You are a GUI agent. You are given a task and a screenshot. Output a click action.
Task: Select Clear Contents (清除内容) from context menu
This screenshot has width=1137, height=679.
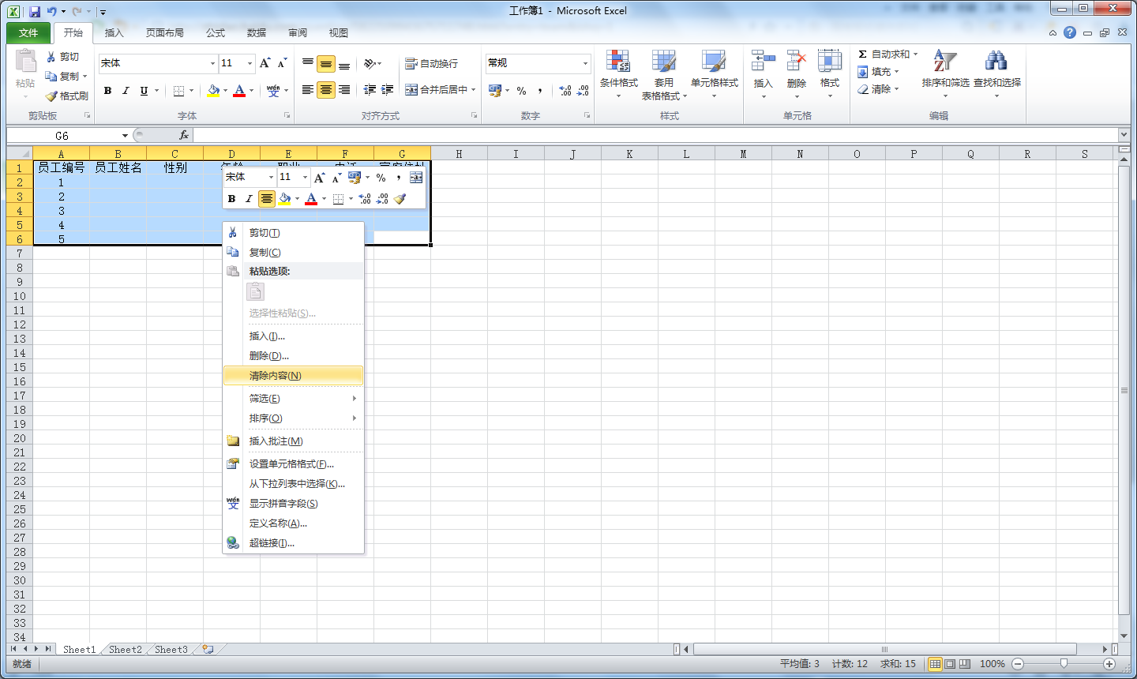click(276, 376)
